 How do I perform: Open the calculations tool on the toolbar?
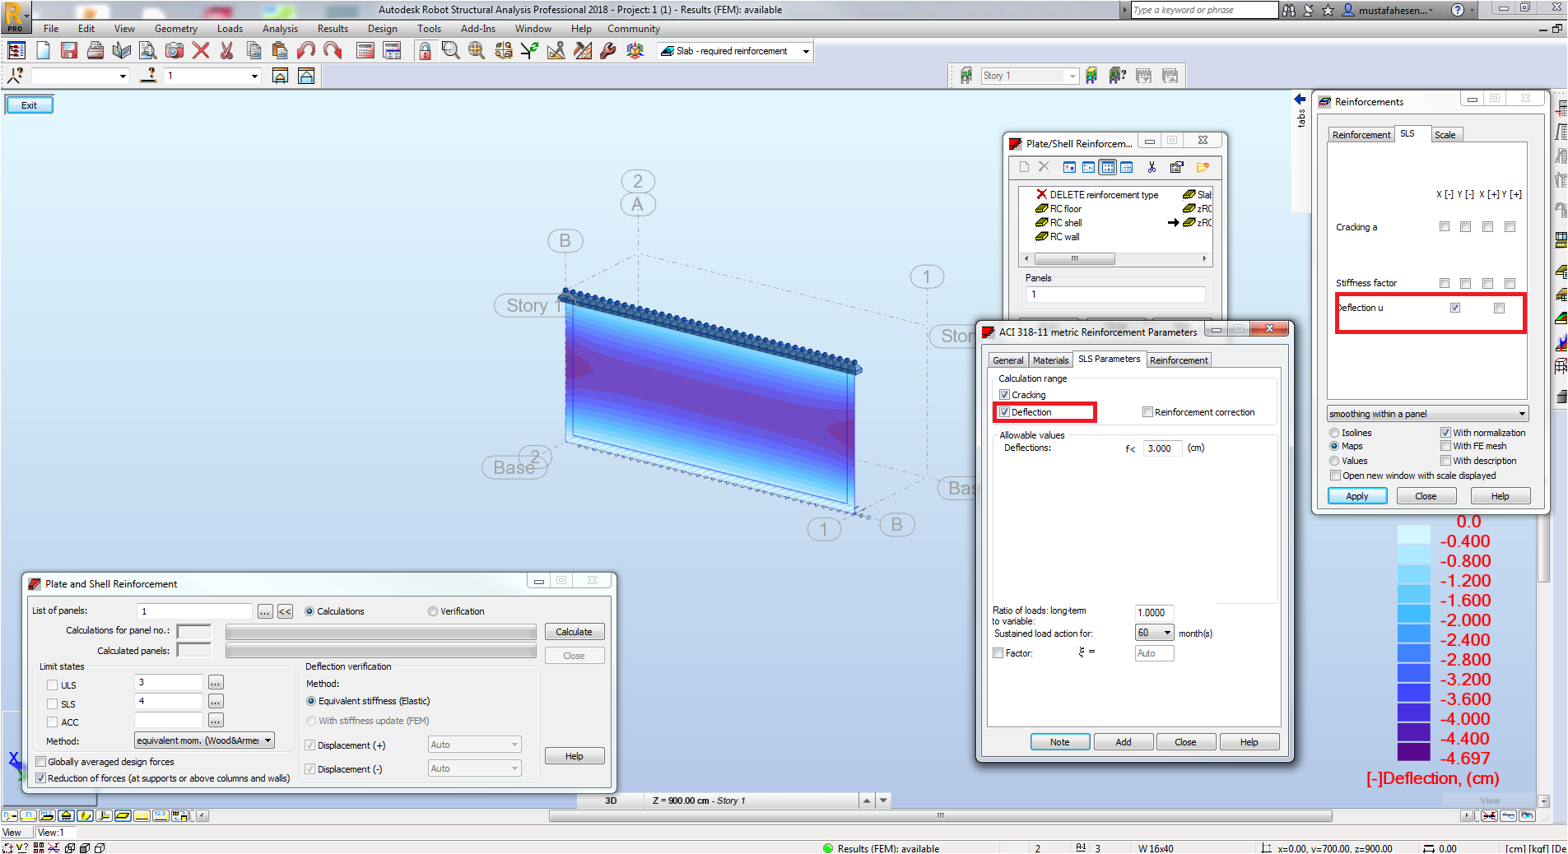pyautogui.click(x=365, y=50)
